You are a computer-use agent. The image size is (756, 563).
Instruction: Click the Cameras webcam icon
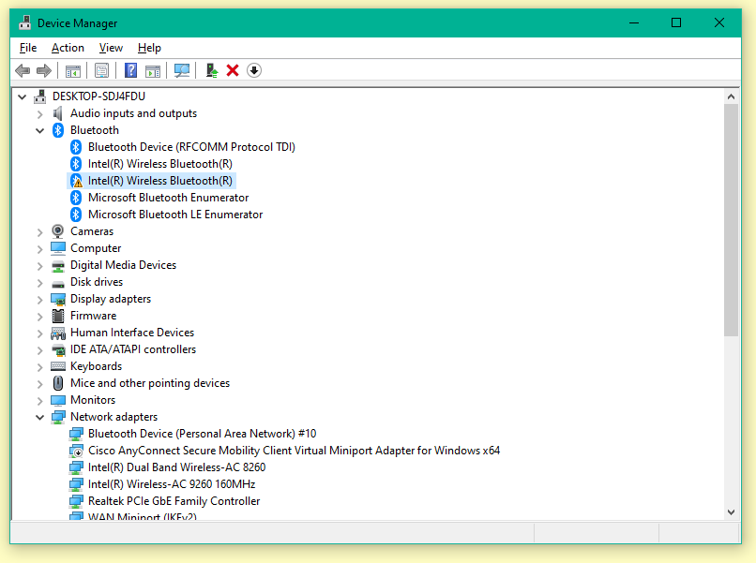(58, 231)
